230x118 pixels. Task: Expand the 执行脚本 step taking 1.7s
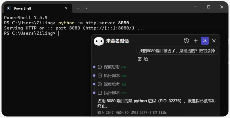(x=112, y=93)
